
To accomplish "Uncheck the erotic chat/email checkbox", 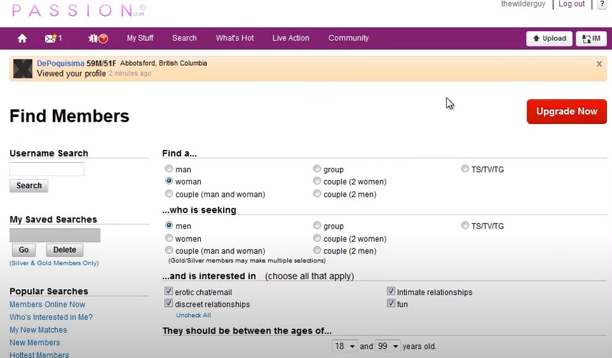I will pyautogui.click(x=169, y=292).
